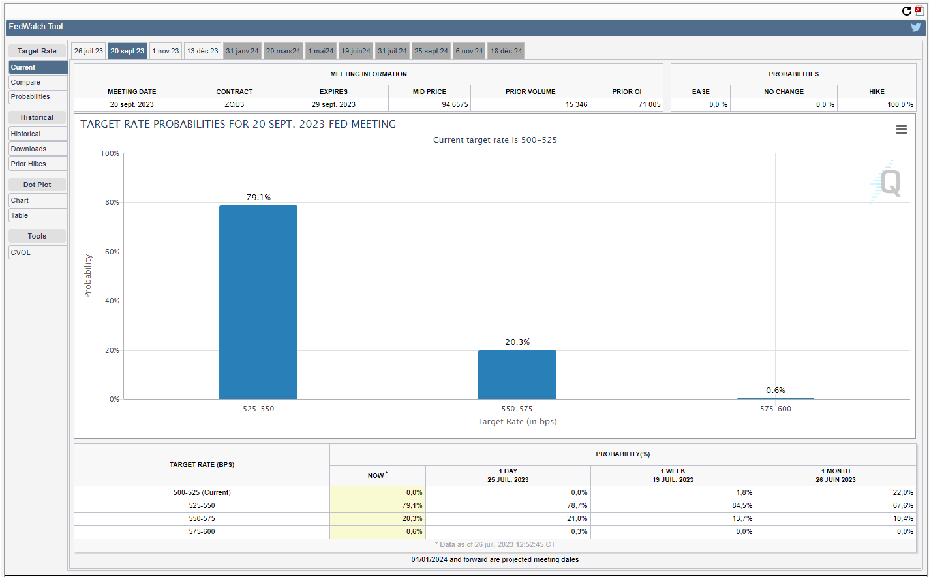The image size is (929, 577).
Task: Click the 1 month value 67,6%
Action: (903, 505)
